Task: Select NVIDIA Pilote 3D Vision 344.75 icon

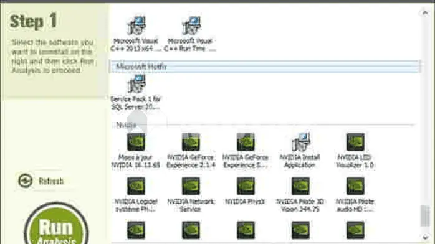Action: tap(300, 186)
